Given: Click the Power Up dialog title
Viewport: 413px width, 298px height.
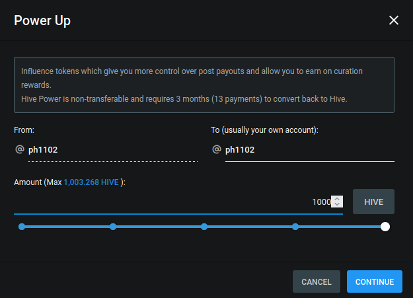Looking at the screenshot, I should [42, 20].
